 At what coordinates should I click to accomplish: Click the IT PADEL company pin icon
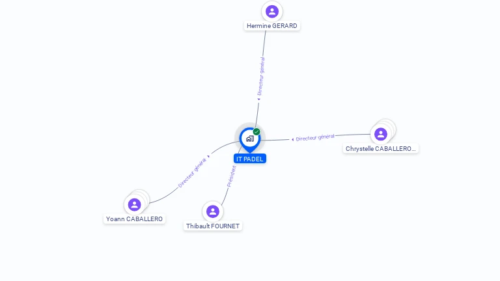(250, 140)
